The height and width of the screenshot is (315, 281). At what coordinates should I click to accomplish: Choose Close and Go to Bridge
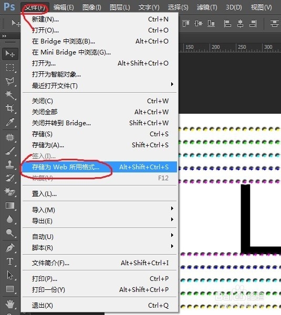coord(99,123)
